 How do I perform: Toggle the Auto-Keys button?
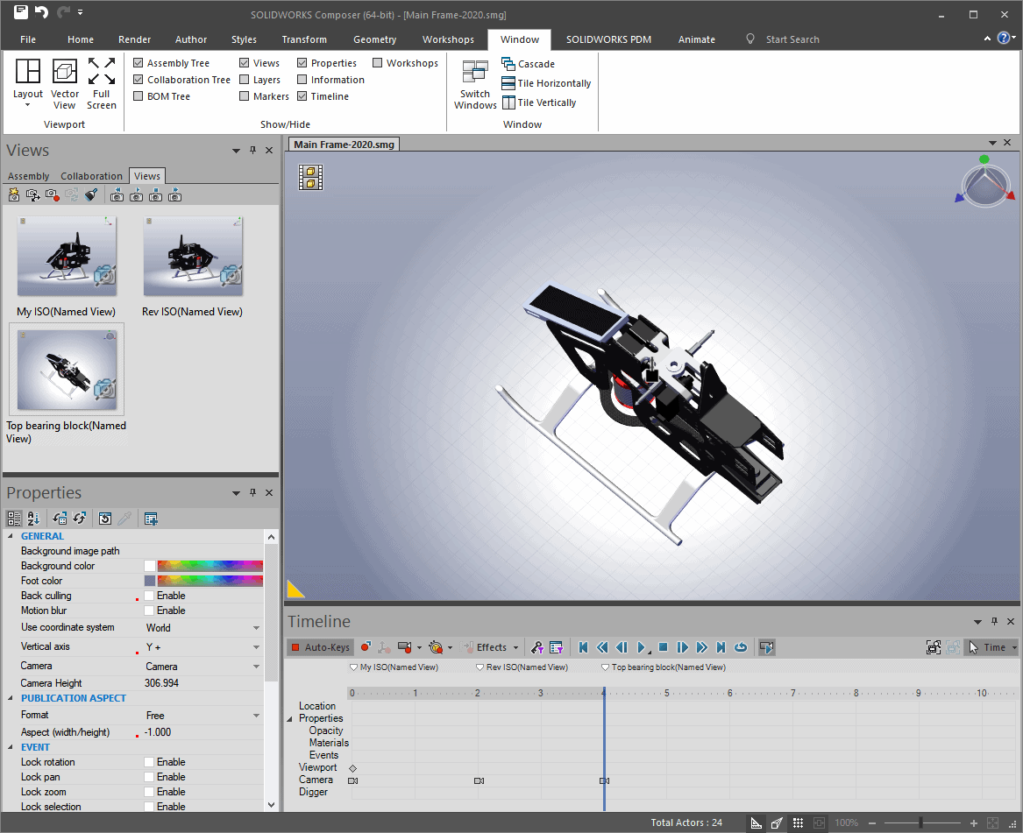tap(320, 647)
